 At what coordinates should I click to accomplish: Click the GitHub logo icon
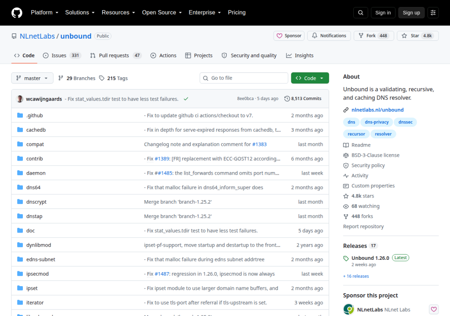click(x=17, y=13)
